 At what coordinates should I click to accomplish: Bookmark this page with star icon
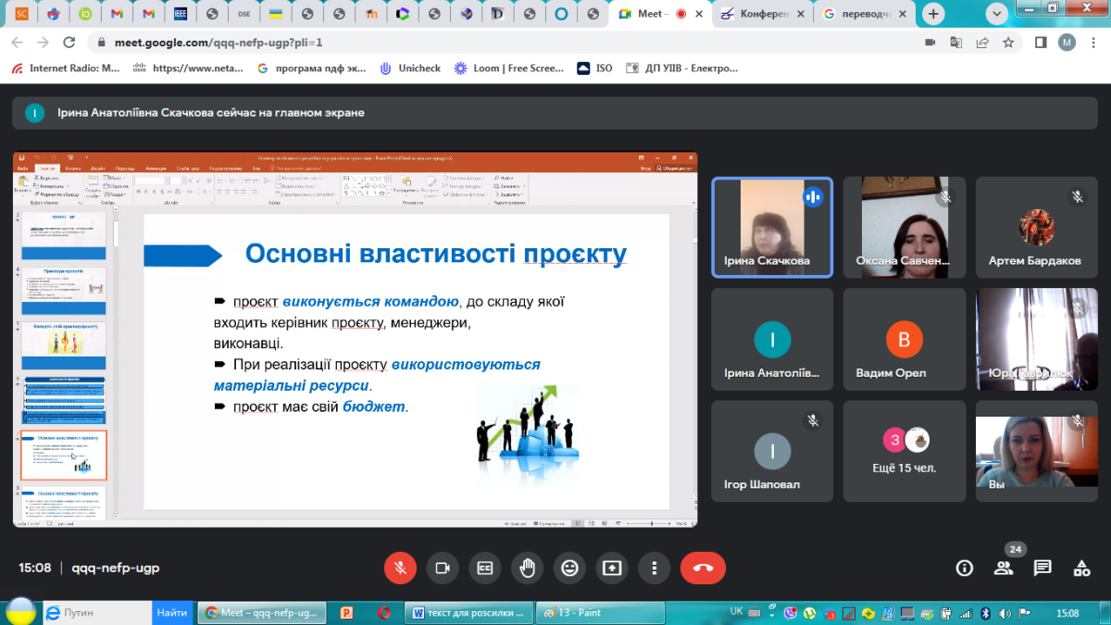[1008, 43]
